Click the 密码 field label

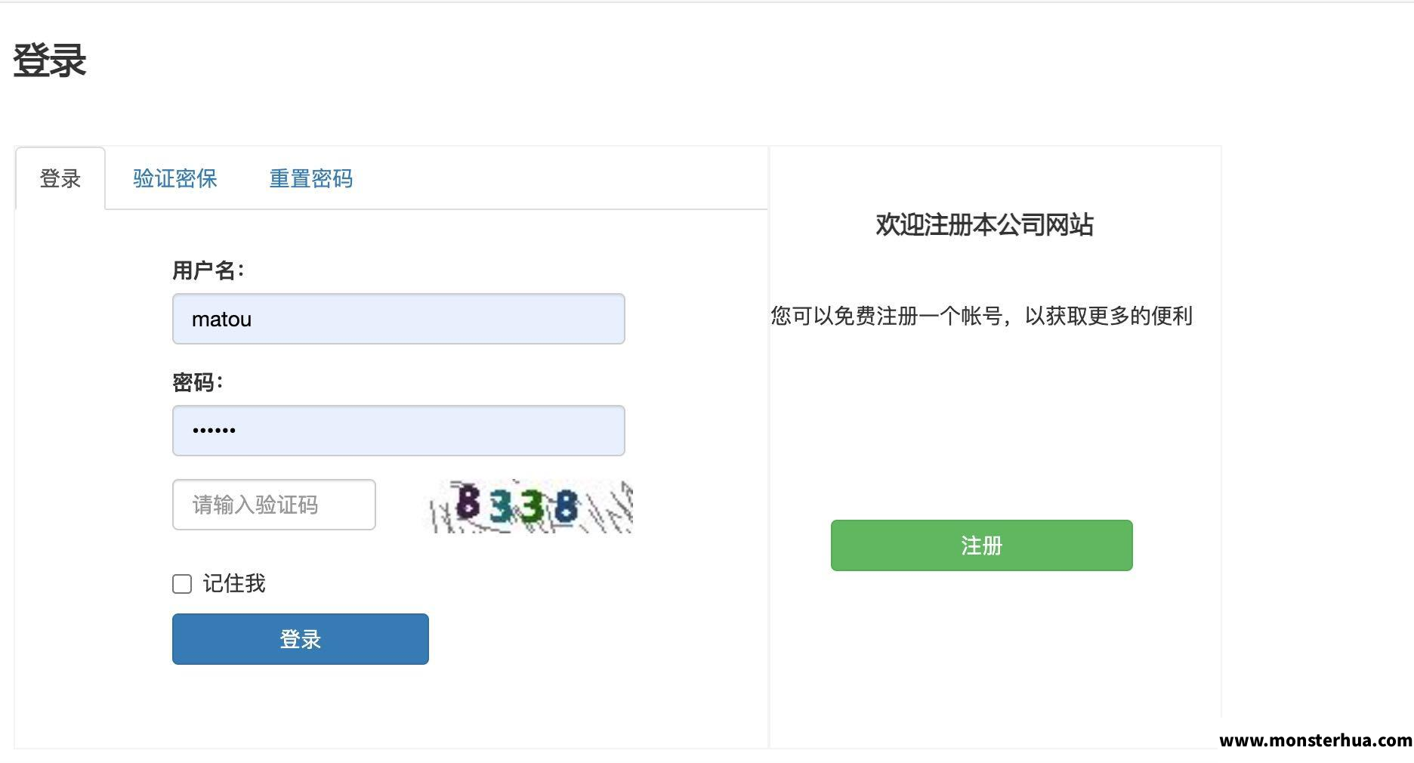tap(198, 382)
